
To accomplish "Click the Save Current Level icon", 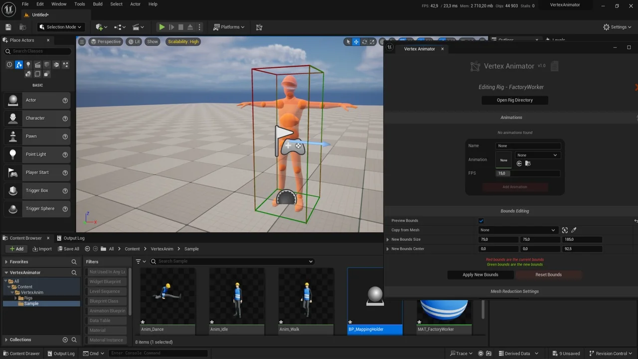I will pyautogui.click(x=8, y=27).
